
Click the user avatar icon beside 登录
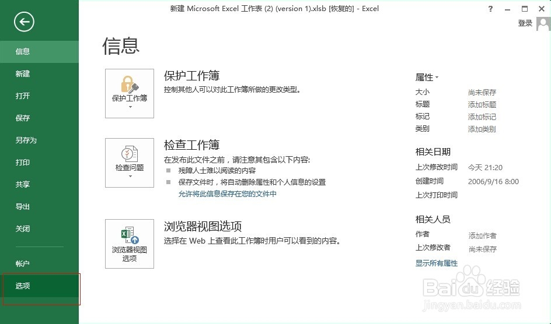[543, 24]
